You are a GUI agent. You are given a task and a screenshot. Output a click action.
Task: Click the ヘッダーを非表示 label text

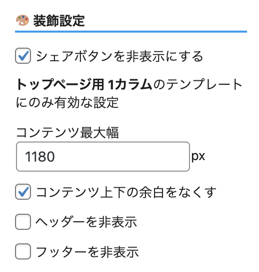tap(86, 222)
